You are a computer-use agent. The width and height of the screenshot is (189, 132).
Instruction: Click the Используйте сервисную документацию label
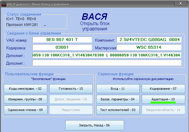tap(143, 79)
